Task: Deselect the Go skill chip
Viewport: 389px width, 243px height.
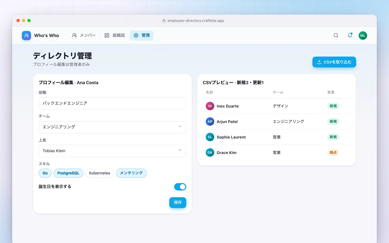Action: [45, 173]
